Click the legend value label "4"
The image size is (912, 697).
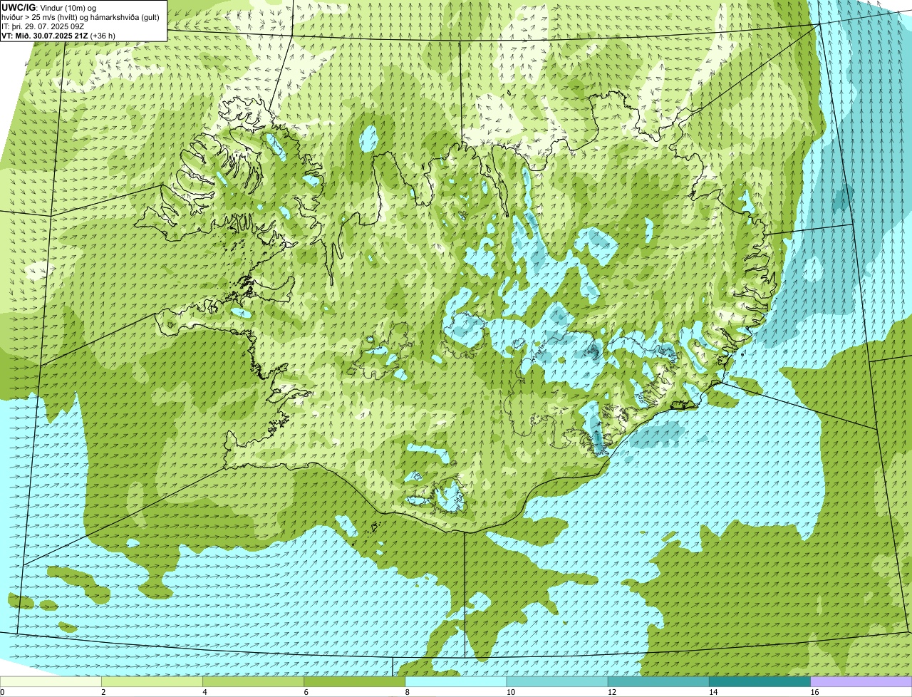[204, 692]
